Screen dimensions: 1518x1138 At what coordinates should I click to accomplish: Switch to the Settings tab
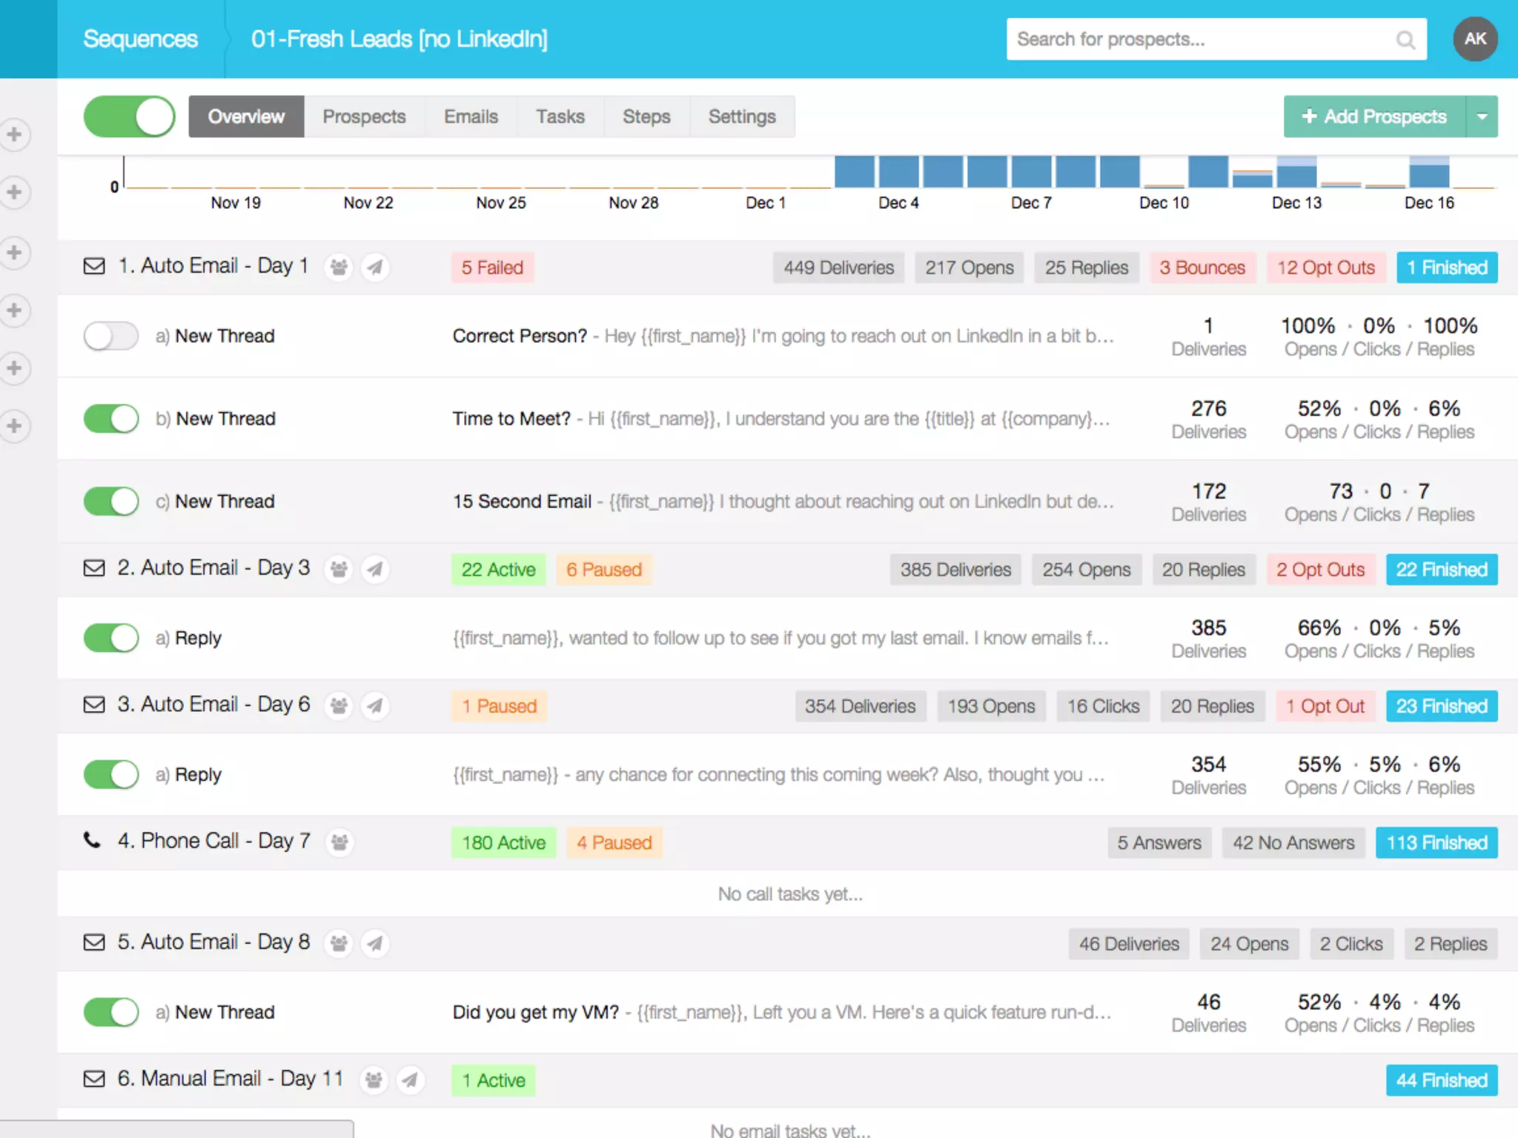pyautogui.click(x=741, y=116)
